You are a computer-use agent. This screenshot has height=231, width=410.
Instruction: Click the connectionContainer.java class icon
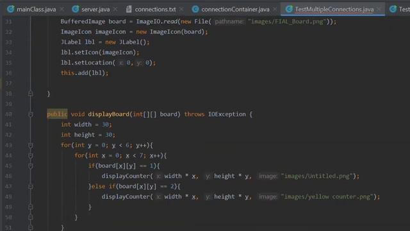pyautogui.click(x=195, y=9)
